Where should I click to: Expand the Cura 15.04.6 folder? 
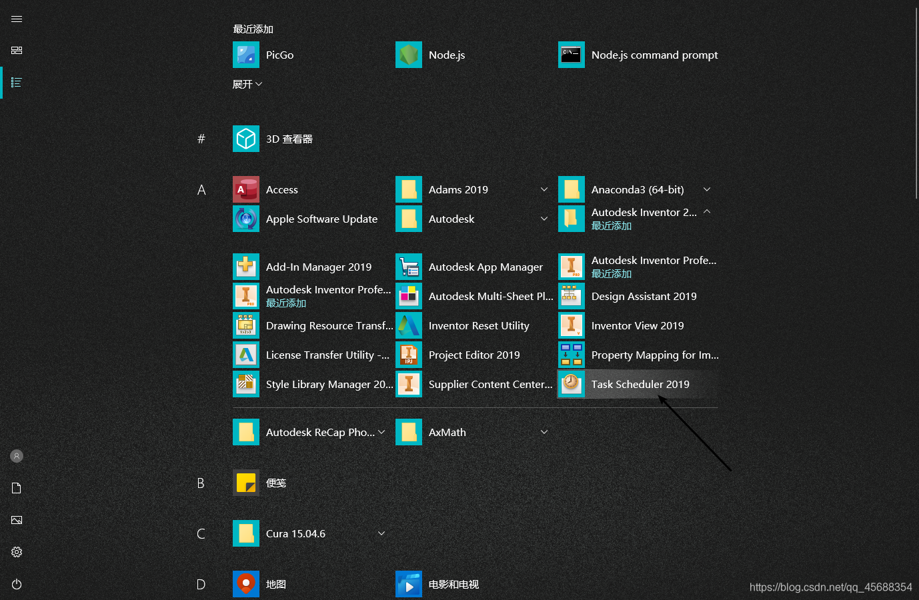(x=381, y=533)
